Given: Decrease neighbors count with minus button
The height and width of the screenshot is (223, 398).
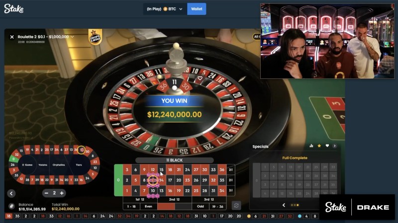Looking at the screenshot, I should tap(46, 193).
